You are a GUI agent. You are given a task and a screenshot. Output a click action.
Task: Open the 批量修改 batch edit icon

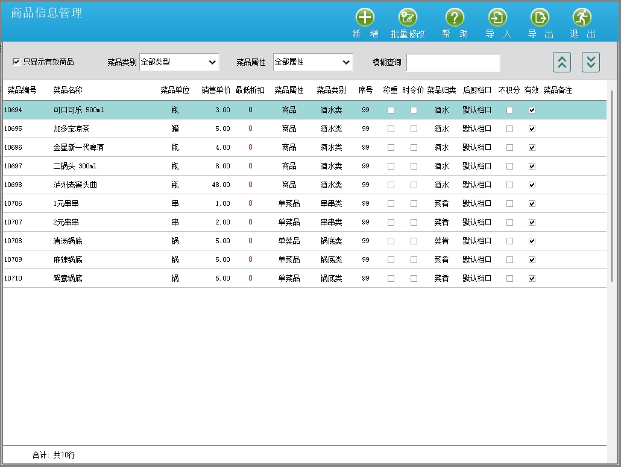pos(408,17)
